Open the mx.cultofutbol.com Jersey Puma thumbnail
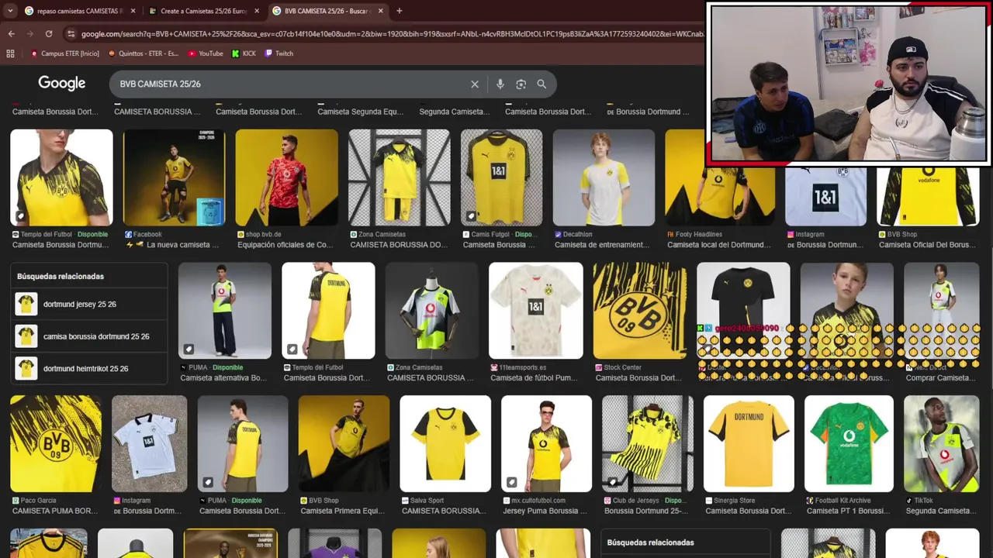993x558 pixels. [546, 444]
